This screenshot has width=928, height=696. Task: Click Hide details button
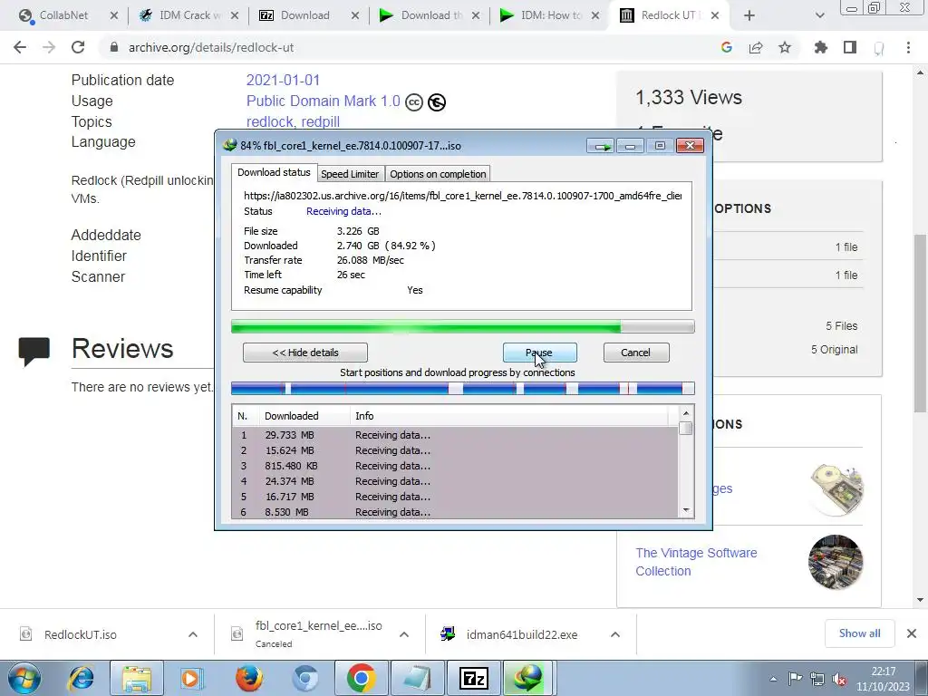pos(305,353)
